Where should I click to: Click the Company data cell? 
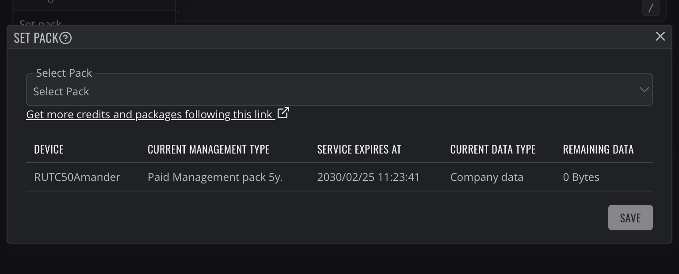click(x=487, y=177)
